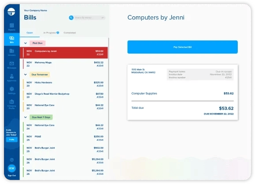Select the Mahoney Mugs bill
This screenshot has height=184, width=255.
(64, 64)
